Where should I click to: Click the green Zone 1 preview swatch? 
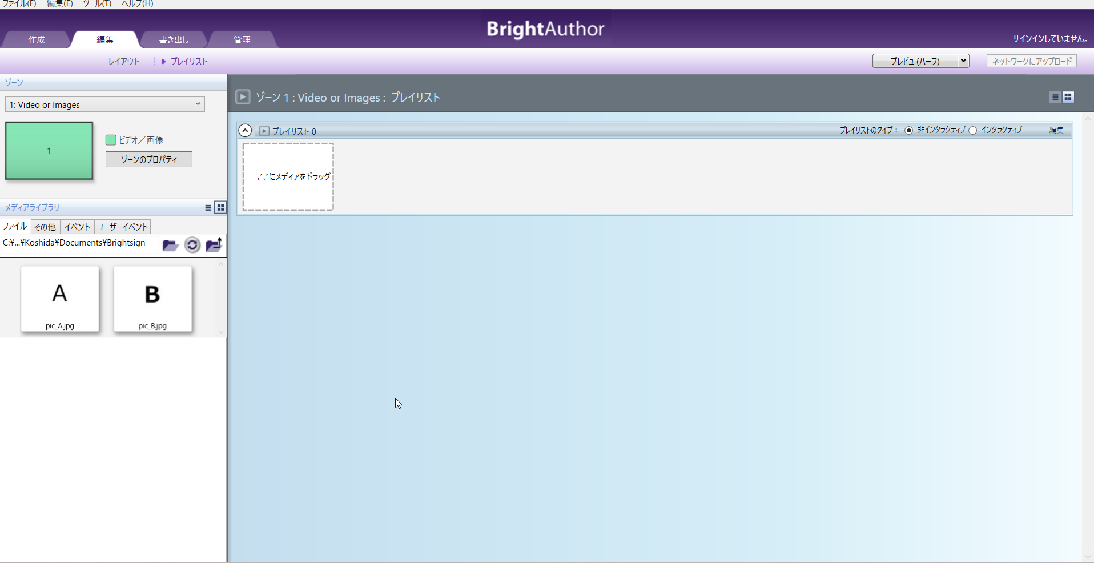click(x=49, y=150)
